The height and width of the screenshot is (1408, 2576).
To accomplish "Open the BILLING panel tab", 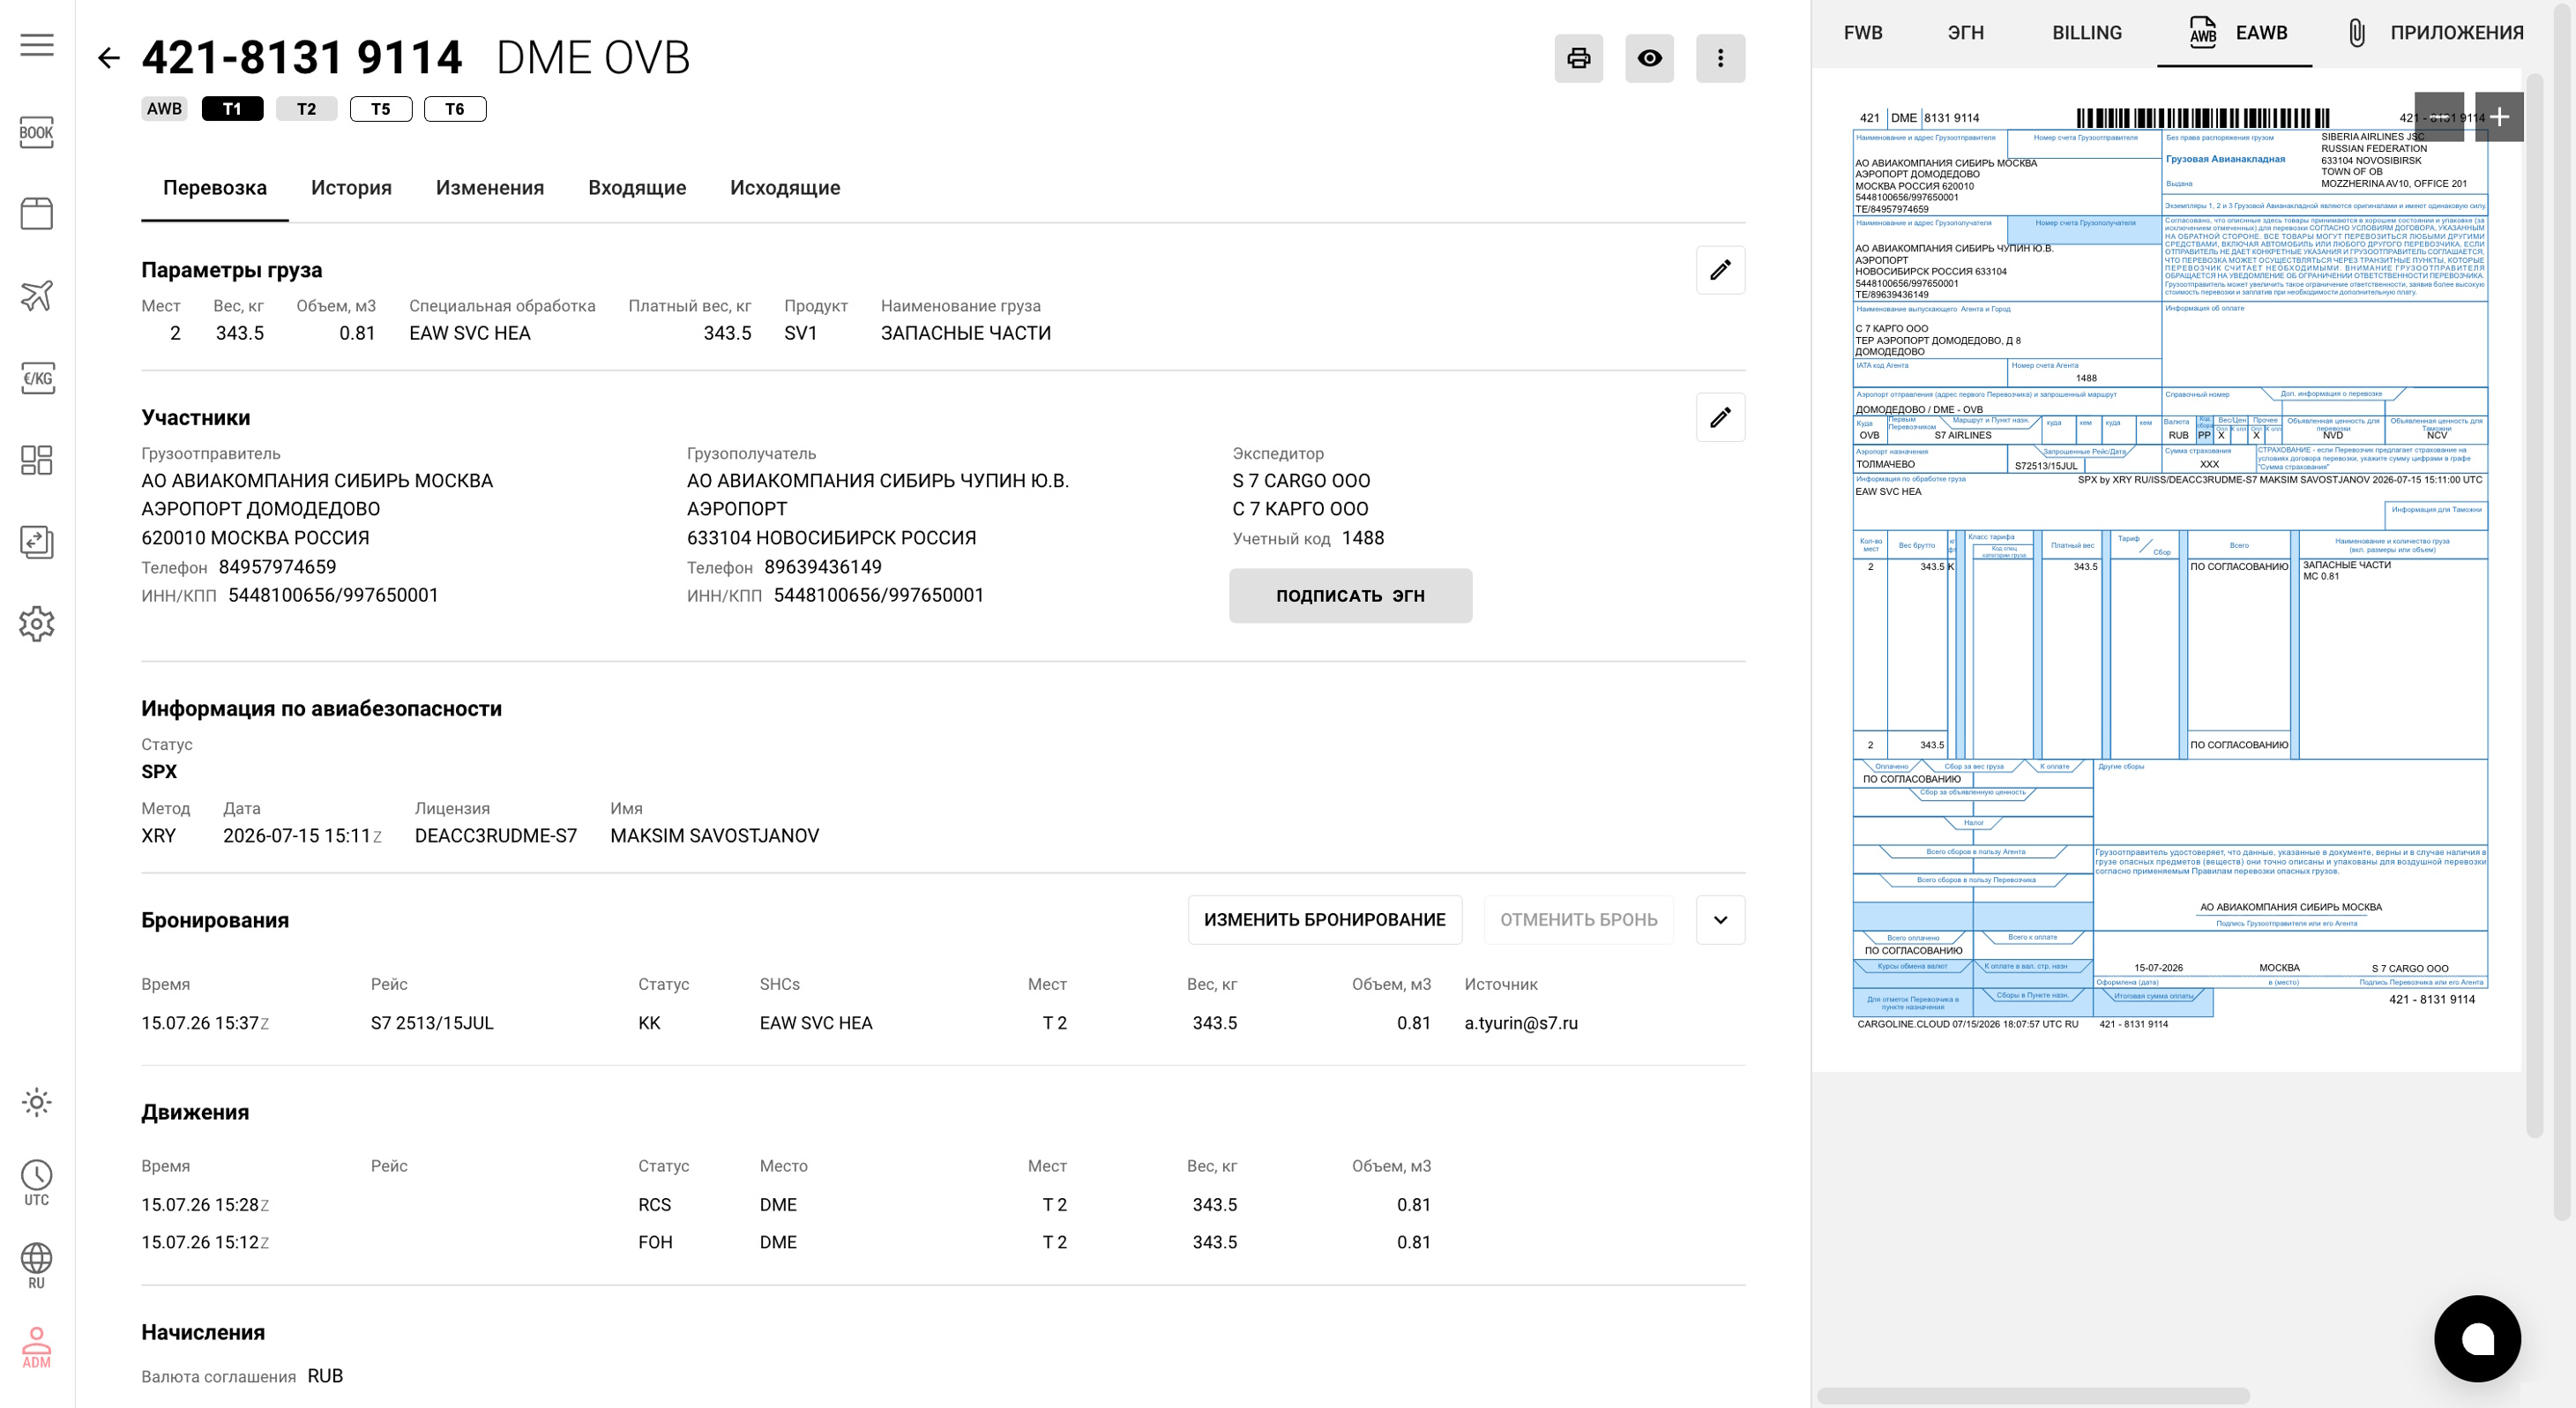I will pyautogui.click(x=2087, y=33).
